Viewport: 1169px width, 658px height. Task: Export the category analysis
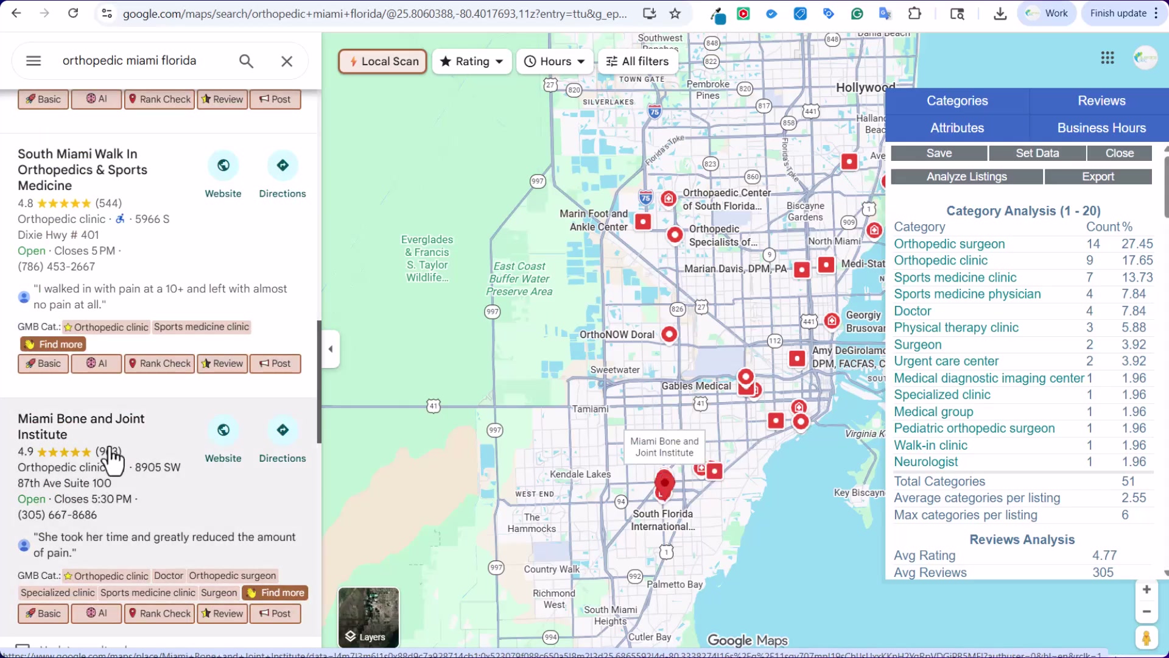(x=1098, y=177)
